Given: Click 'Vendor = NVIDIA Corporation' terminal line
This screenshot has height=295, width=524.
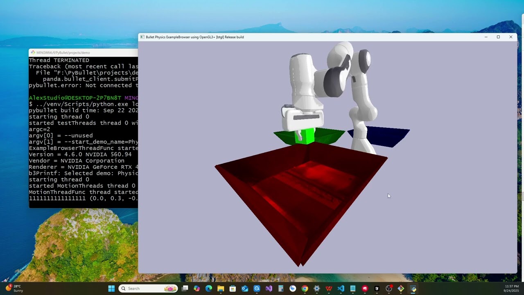Looking at the screenshot, I should pos(77,161).
